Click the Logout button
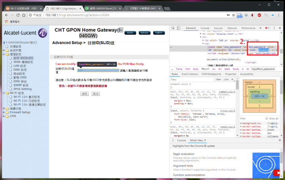The image size is (285, 180). [x=159, y=33]
